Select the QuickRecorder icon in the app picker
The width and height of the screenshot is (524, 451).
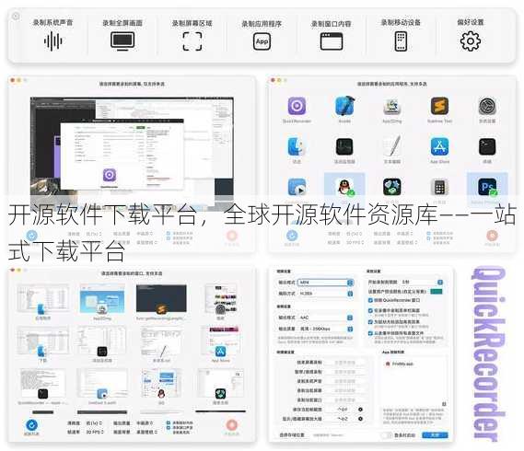click(297, 106)
